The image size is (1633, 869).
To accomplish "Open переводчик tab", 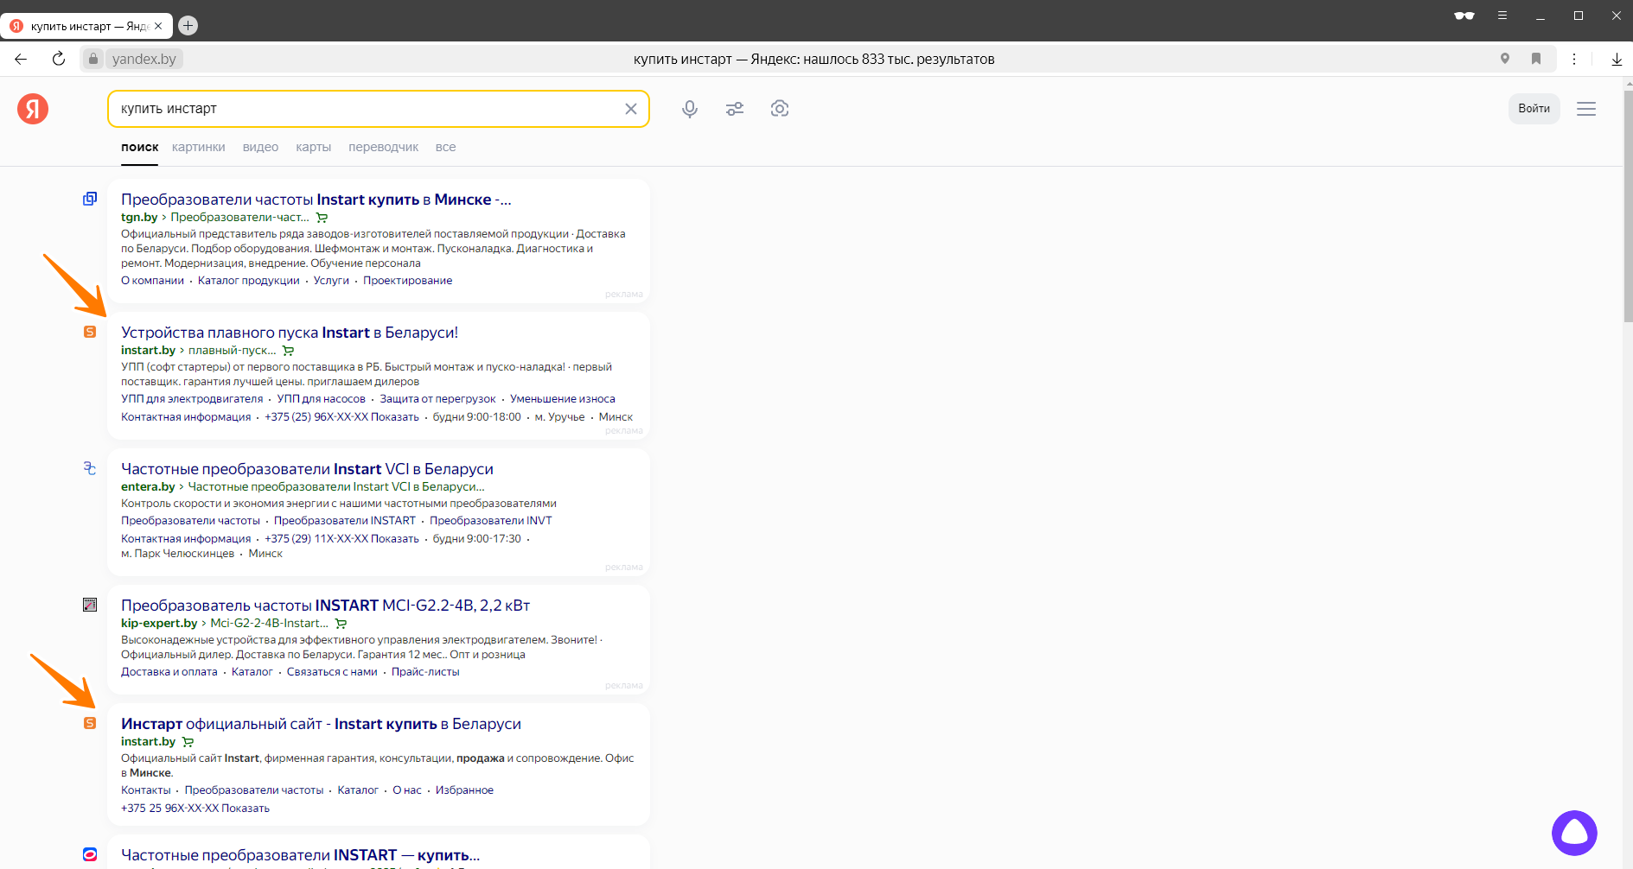I will point(384,147).
